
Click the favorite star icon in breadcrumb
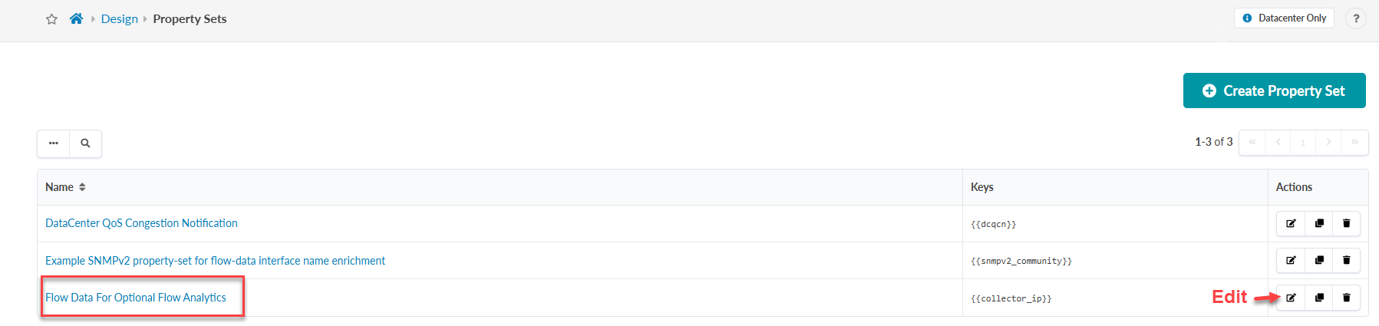[x=51, y=19]
